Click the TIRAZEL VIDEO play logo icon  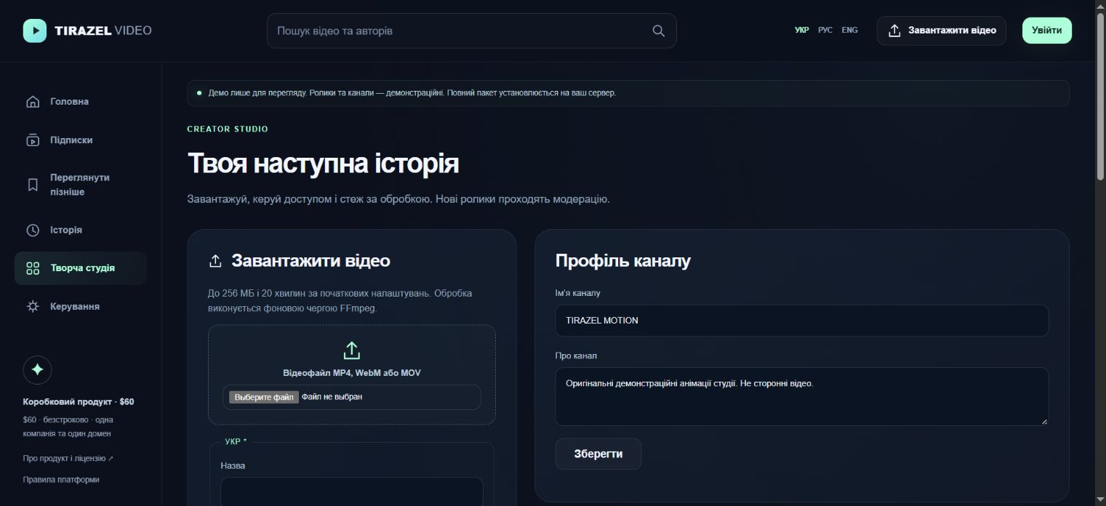point(35,31)
